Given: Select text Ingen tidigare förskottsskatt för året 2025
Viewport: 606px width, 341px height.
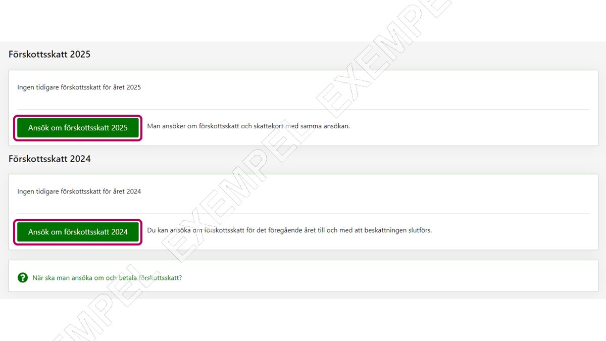Looking at the screenshot, I should [79, 87].
